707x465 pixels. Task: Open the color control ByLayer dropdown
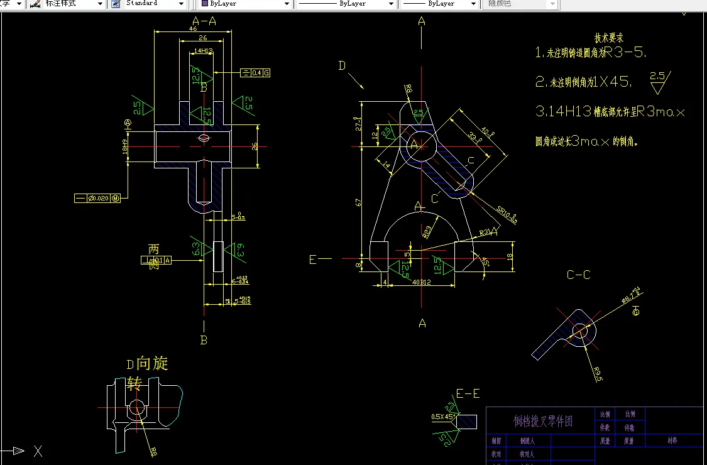(287, 4)
